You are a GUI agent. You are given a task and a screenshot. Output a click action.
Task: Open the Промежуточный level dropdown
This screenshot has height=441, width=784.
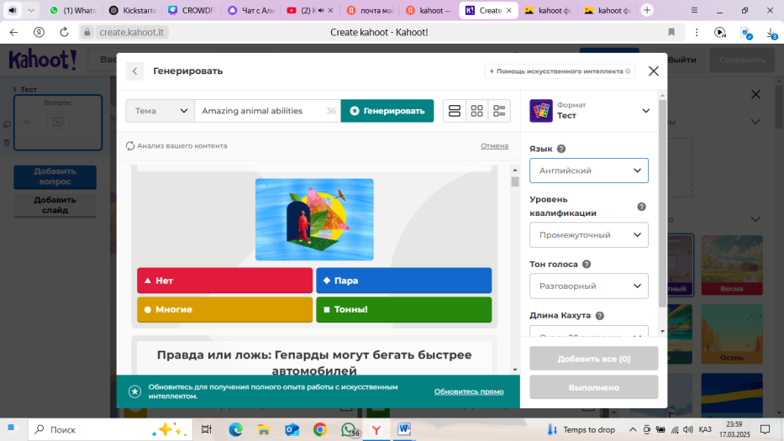tap(589, 235)
